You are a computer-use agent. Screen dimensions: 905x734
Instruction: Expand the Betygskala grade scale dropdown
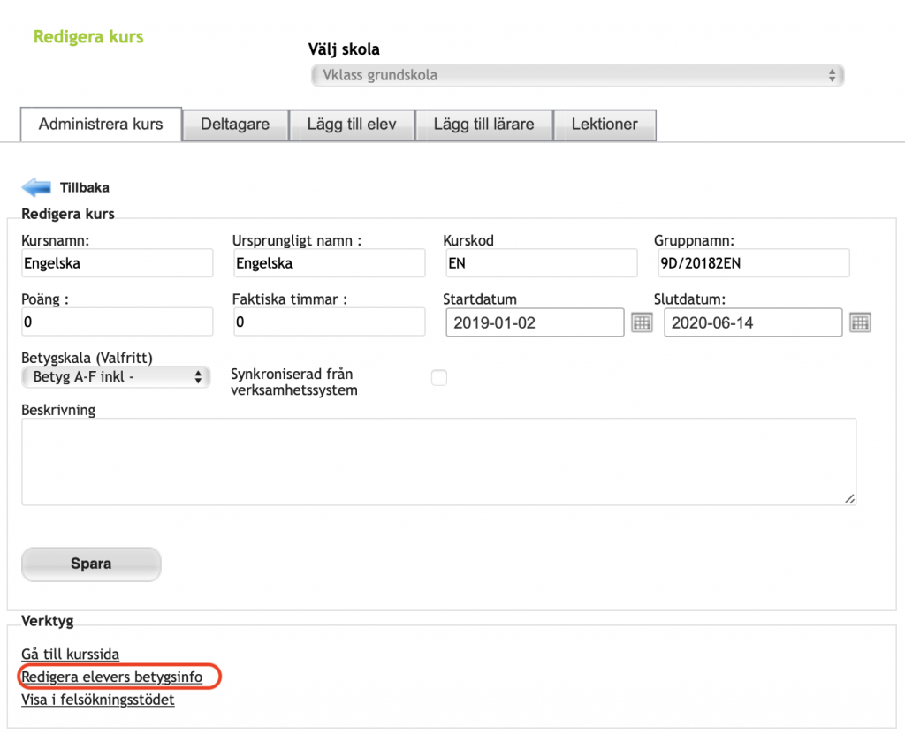116,377
